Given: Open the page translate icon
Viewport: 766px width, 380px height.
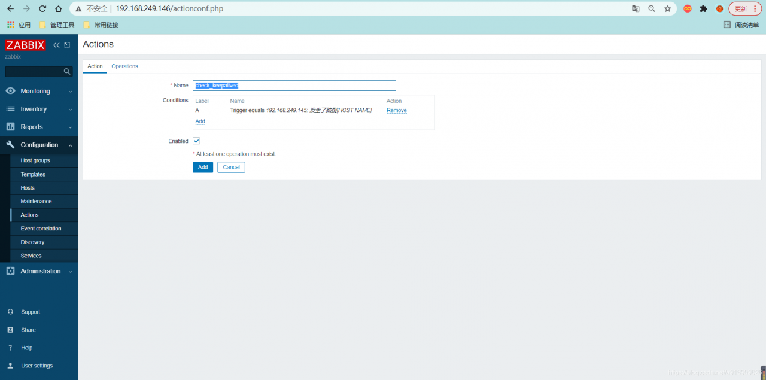Looking at the screenshot, I should tap(636, 8).
